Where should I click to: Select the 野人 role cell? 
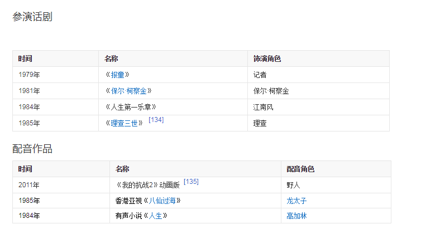point(293,185)
